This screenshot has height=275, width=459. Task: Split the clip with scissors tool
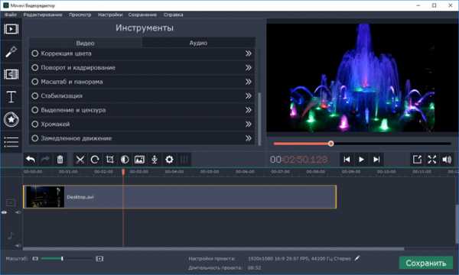click(x=80, y=160)
